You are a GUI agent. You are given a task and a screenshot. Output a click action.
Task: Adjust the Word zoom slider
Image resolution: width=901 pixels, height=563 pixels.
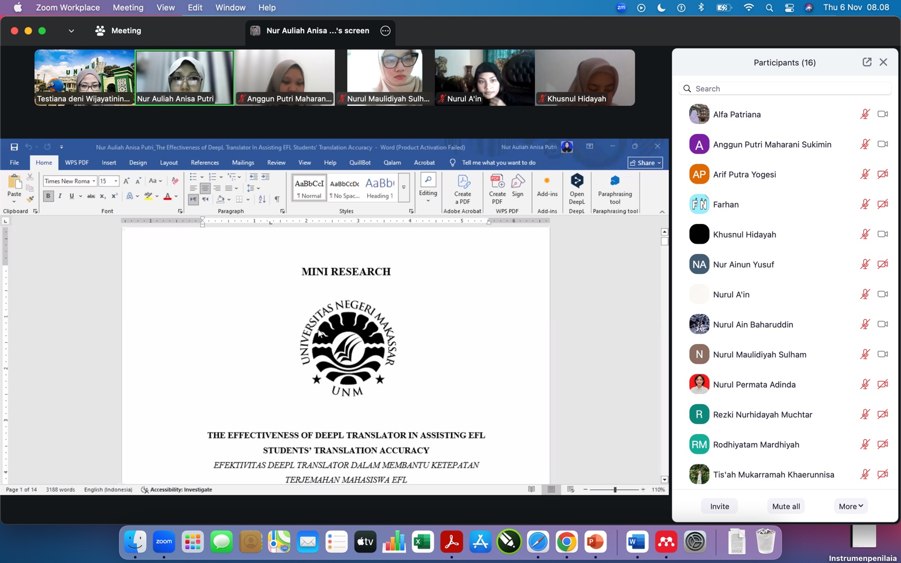[615, 490]
